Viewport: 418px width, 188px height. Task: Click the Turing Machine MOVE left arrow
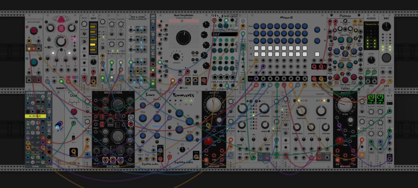click(193, 60)
